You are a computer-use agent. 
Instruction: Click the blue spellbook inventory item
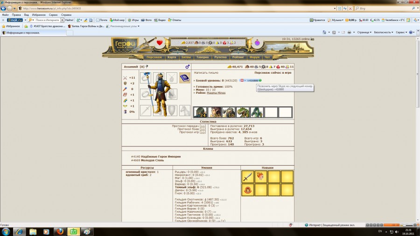point(184,78)
